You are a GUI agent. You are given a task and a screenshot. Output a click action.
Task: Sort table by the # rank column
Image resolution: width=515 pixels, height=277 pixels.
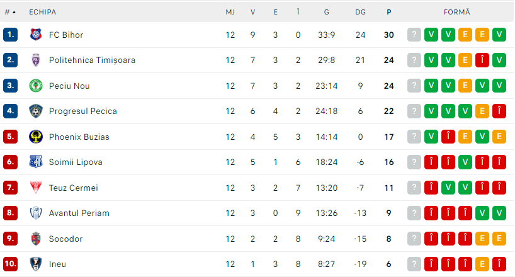[10, 12]
